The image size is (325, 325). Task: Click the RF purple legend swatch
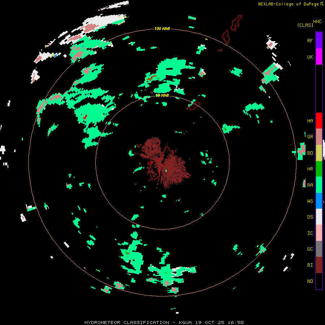click(x=319, y=40)
